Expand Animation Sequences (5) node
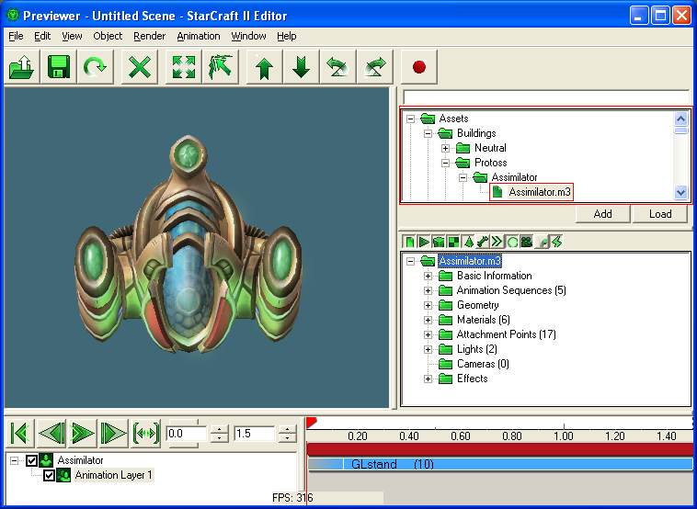Image resolution: width=697 pixels, height=509 pixels. pyautogui.click(x=428, y=290)
